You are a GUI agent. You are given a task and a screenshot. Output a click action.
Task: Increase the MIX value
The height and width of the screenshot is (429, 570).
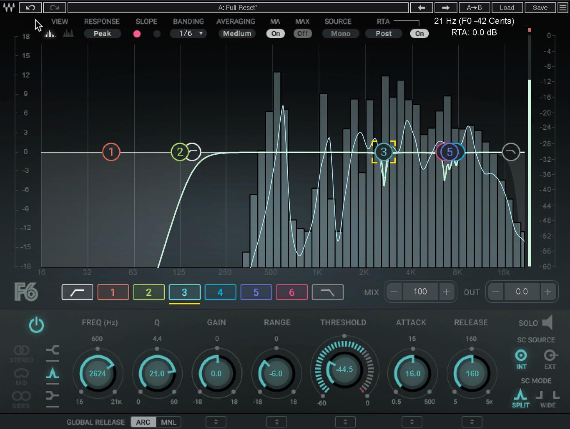(446, 292)
